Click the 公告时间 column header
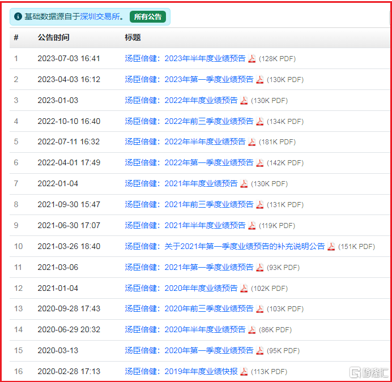 (x=53, y=37)
